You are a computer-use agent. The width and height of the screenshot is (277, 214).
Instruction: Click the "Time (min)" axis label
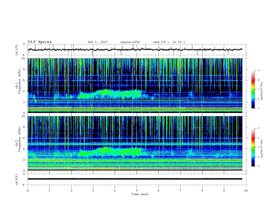[x=140, y=194]
